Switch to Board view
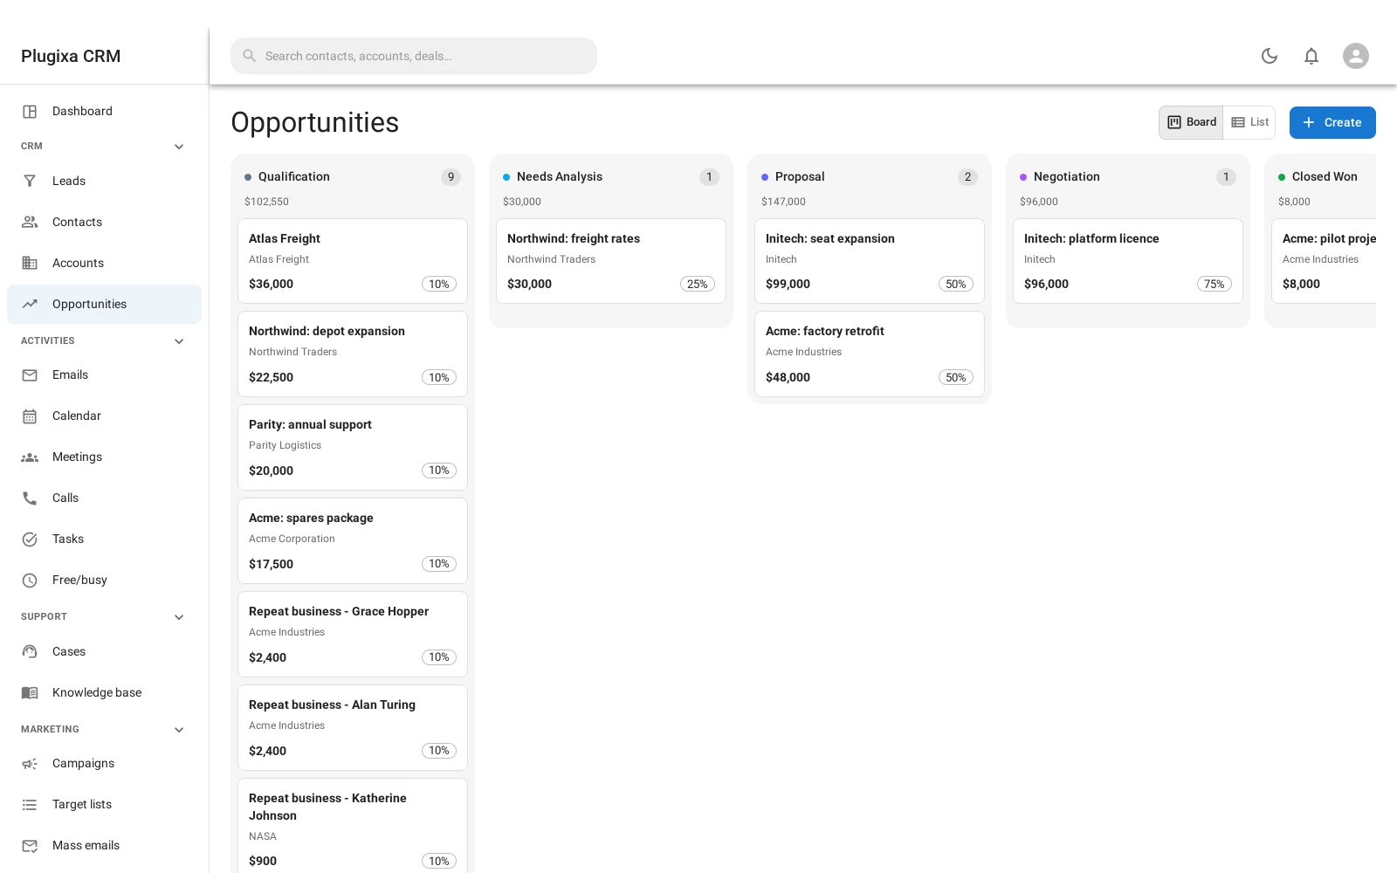Image resolution: width=1397 pixels, height=873 pixels. tap(1191, 122)
